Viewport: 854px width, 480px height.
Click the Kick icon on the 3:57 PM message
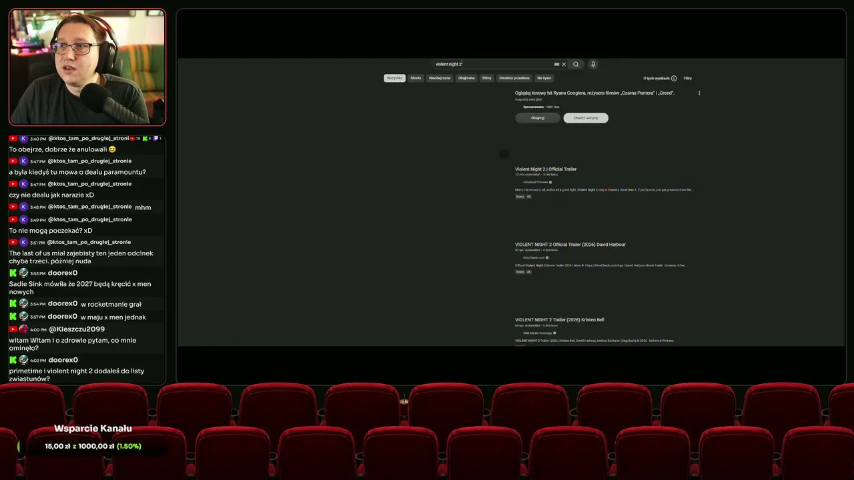click(x=13, y=316)
